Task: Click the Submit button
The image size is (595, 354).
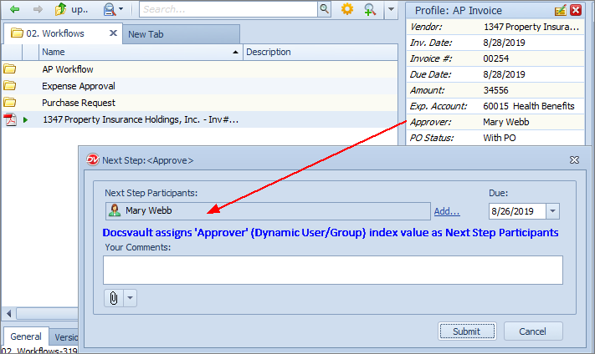Action: coord(467,331)
